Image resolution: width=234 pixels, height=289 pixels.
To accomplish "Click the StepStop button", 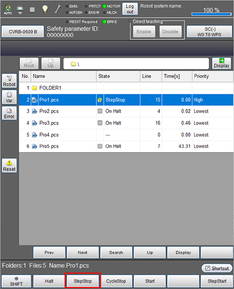I will 83,281.
